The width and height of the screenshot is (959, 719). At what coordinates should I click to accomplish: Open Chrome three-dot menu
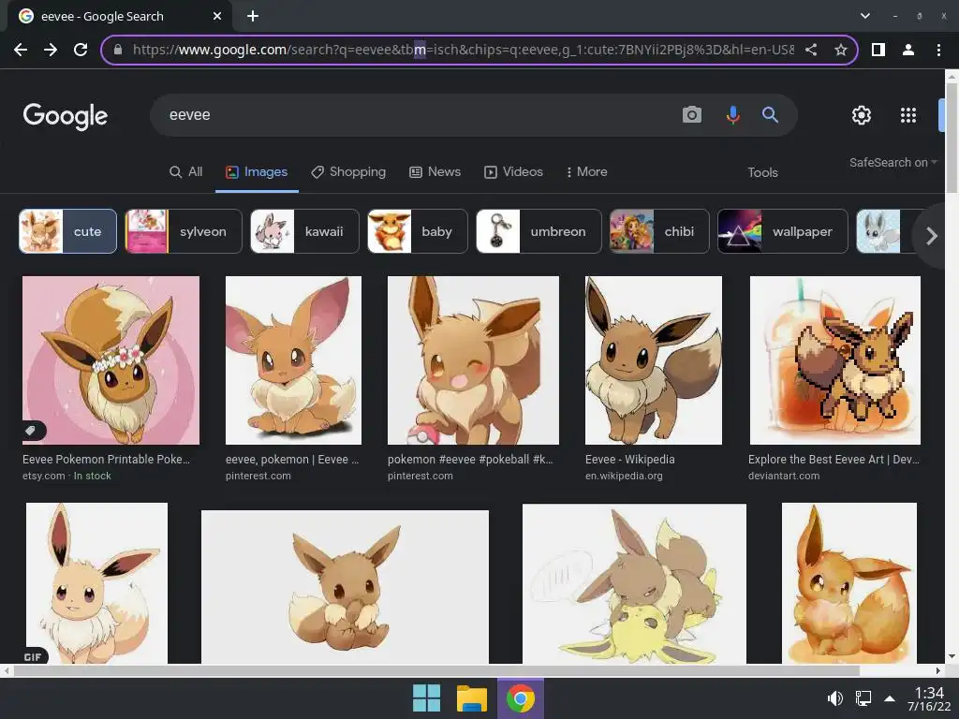(938, 50)
